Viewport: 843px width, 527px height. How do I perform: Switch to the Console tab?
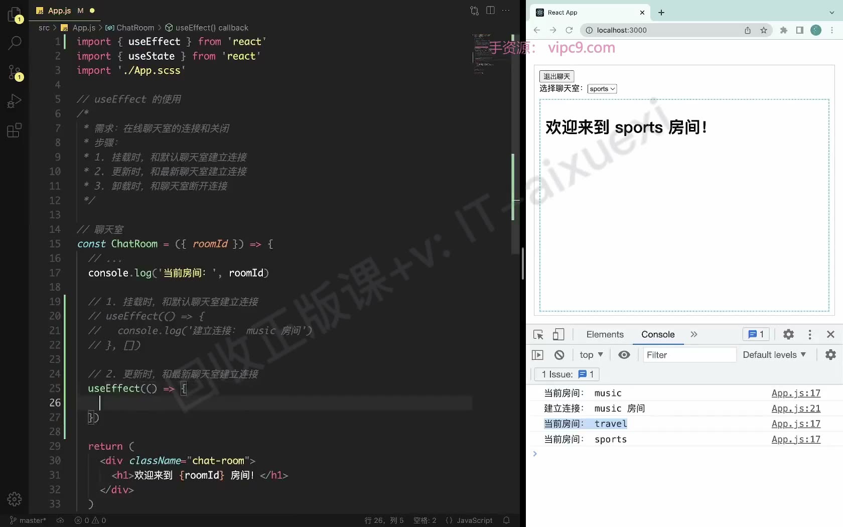(x=658, y=334)
